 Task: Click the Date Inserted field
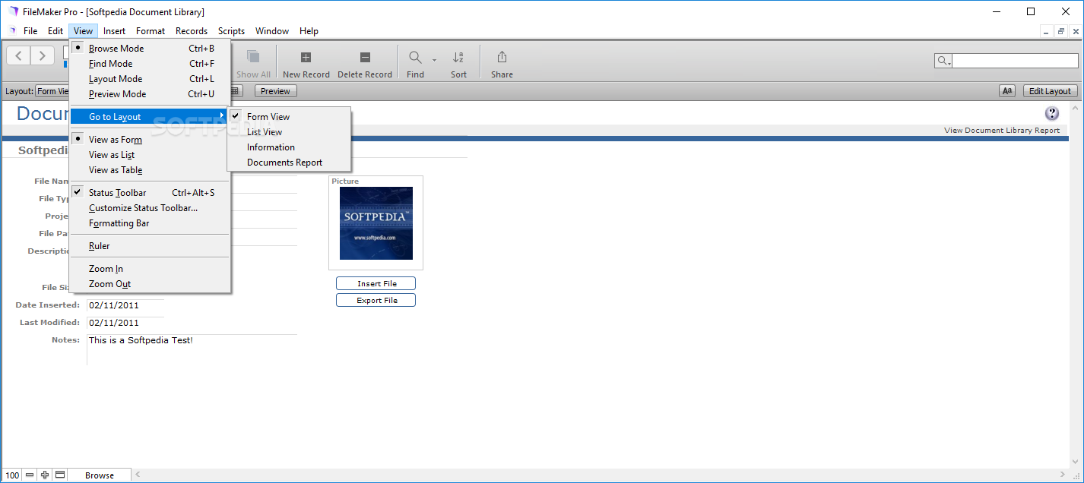click(125, 305)
